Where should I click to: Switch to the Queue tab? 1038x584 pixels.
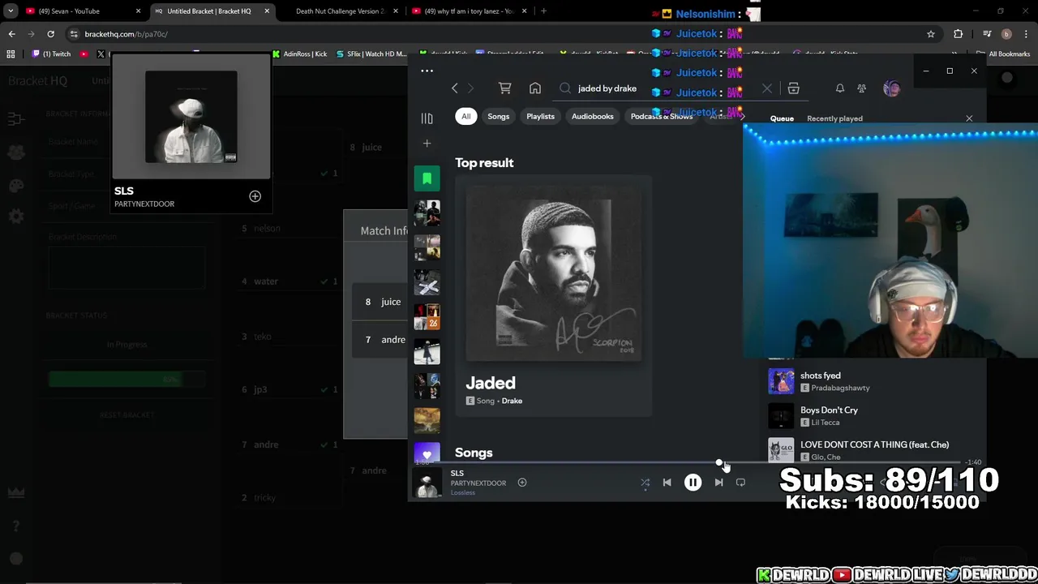tap(782, 118)
